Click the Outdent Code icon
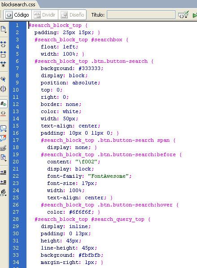The height and width of the screenshot is (268, 197). tap(4, 182)
